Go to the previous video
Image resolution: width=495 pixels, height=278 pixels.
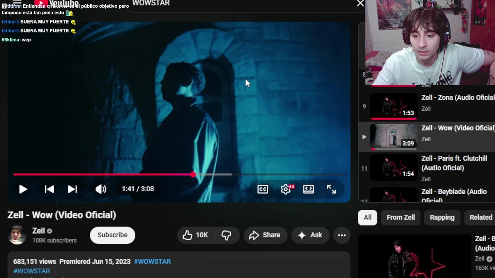coord(49,189)
